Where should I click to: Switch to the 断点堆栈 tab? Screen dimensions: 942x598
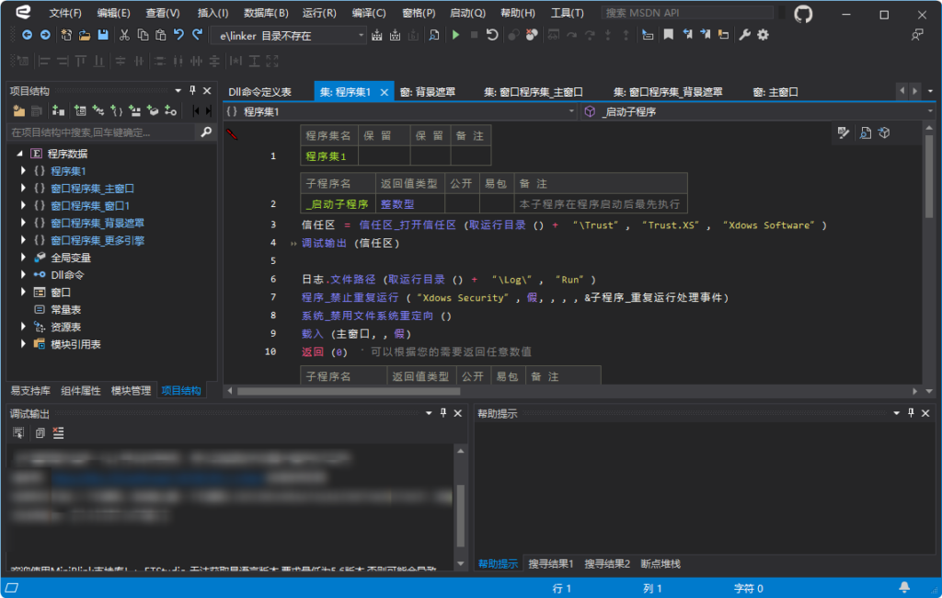(661, 564)
